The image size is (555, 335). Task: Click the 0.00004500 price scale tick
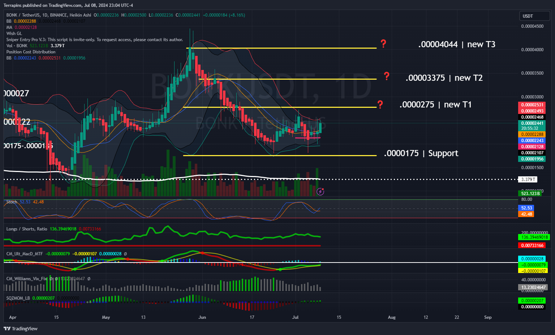click(532, 26)
